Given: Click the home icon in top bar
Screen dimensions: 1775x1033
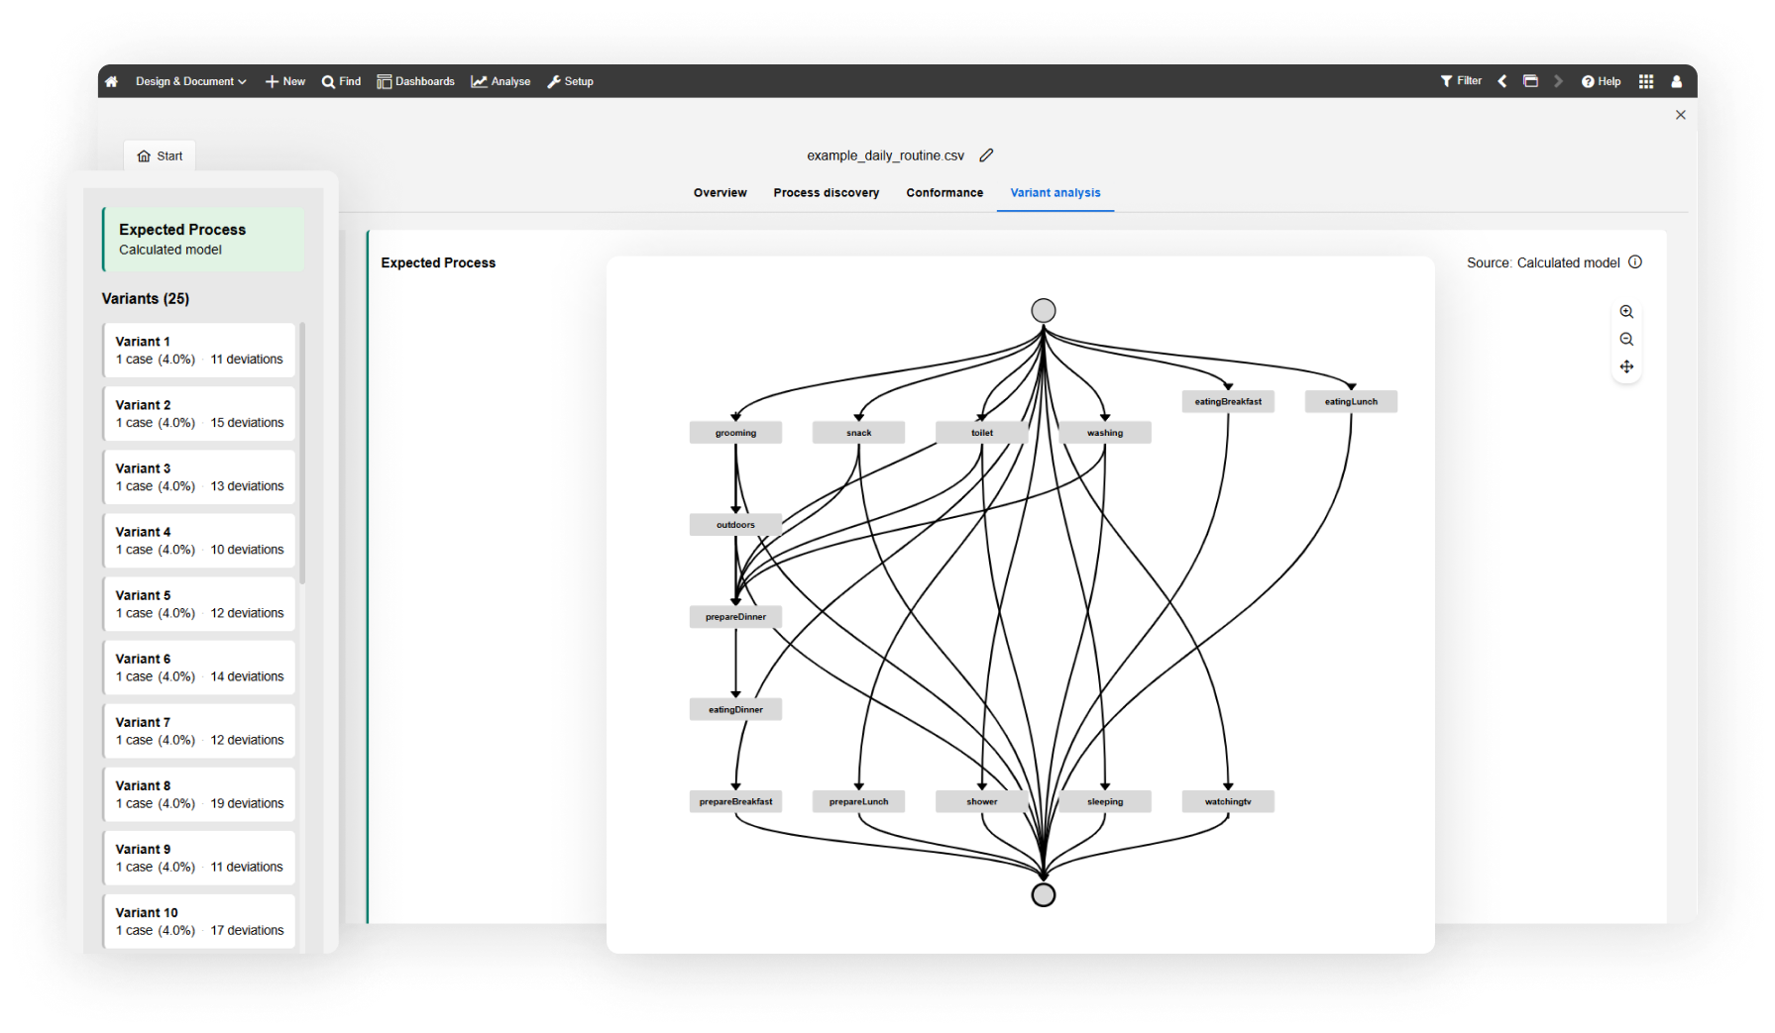Looking at the screenshot, I should pos(112,81).
